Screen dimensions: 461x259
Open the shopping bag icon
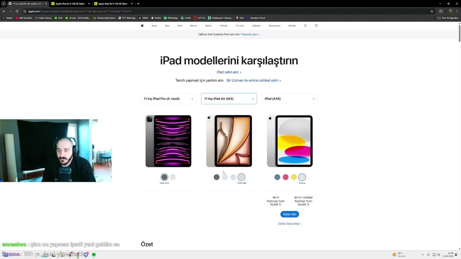tap(316, 26)
